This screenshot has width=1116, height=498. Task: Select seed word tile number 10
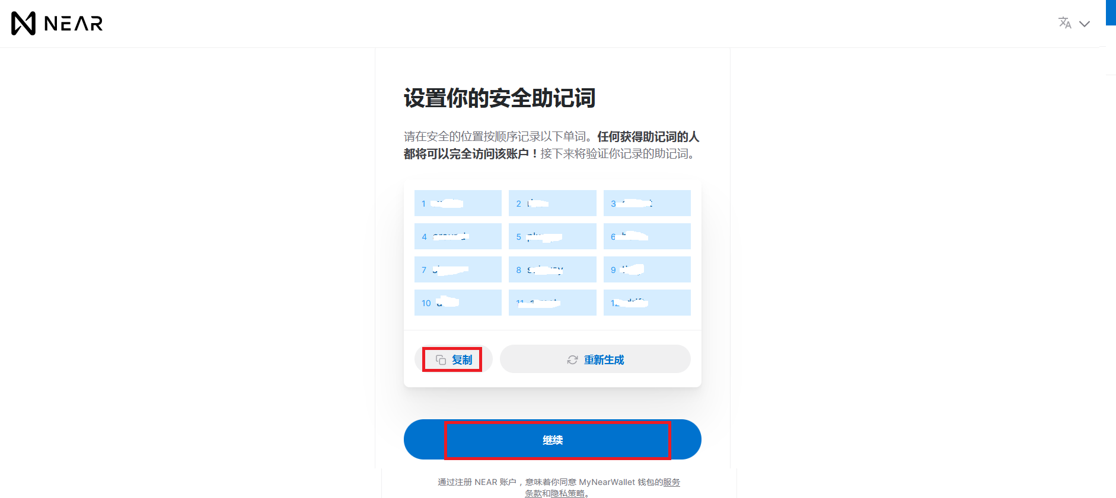pyautogui.click(x=458, y=303)
